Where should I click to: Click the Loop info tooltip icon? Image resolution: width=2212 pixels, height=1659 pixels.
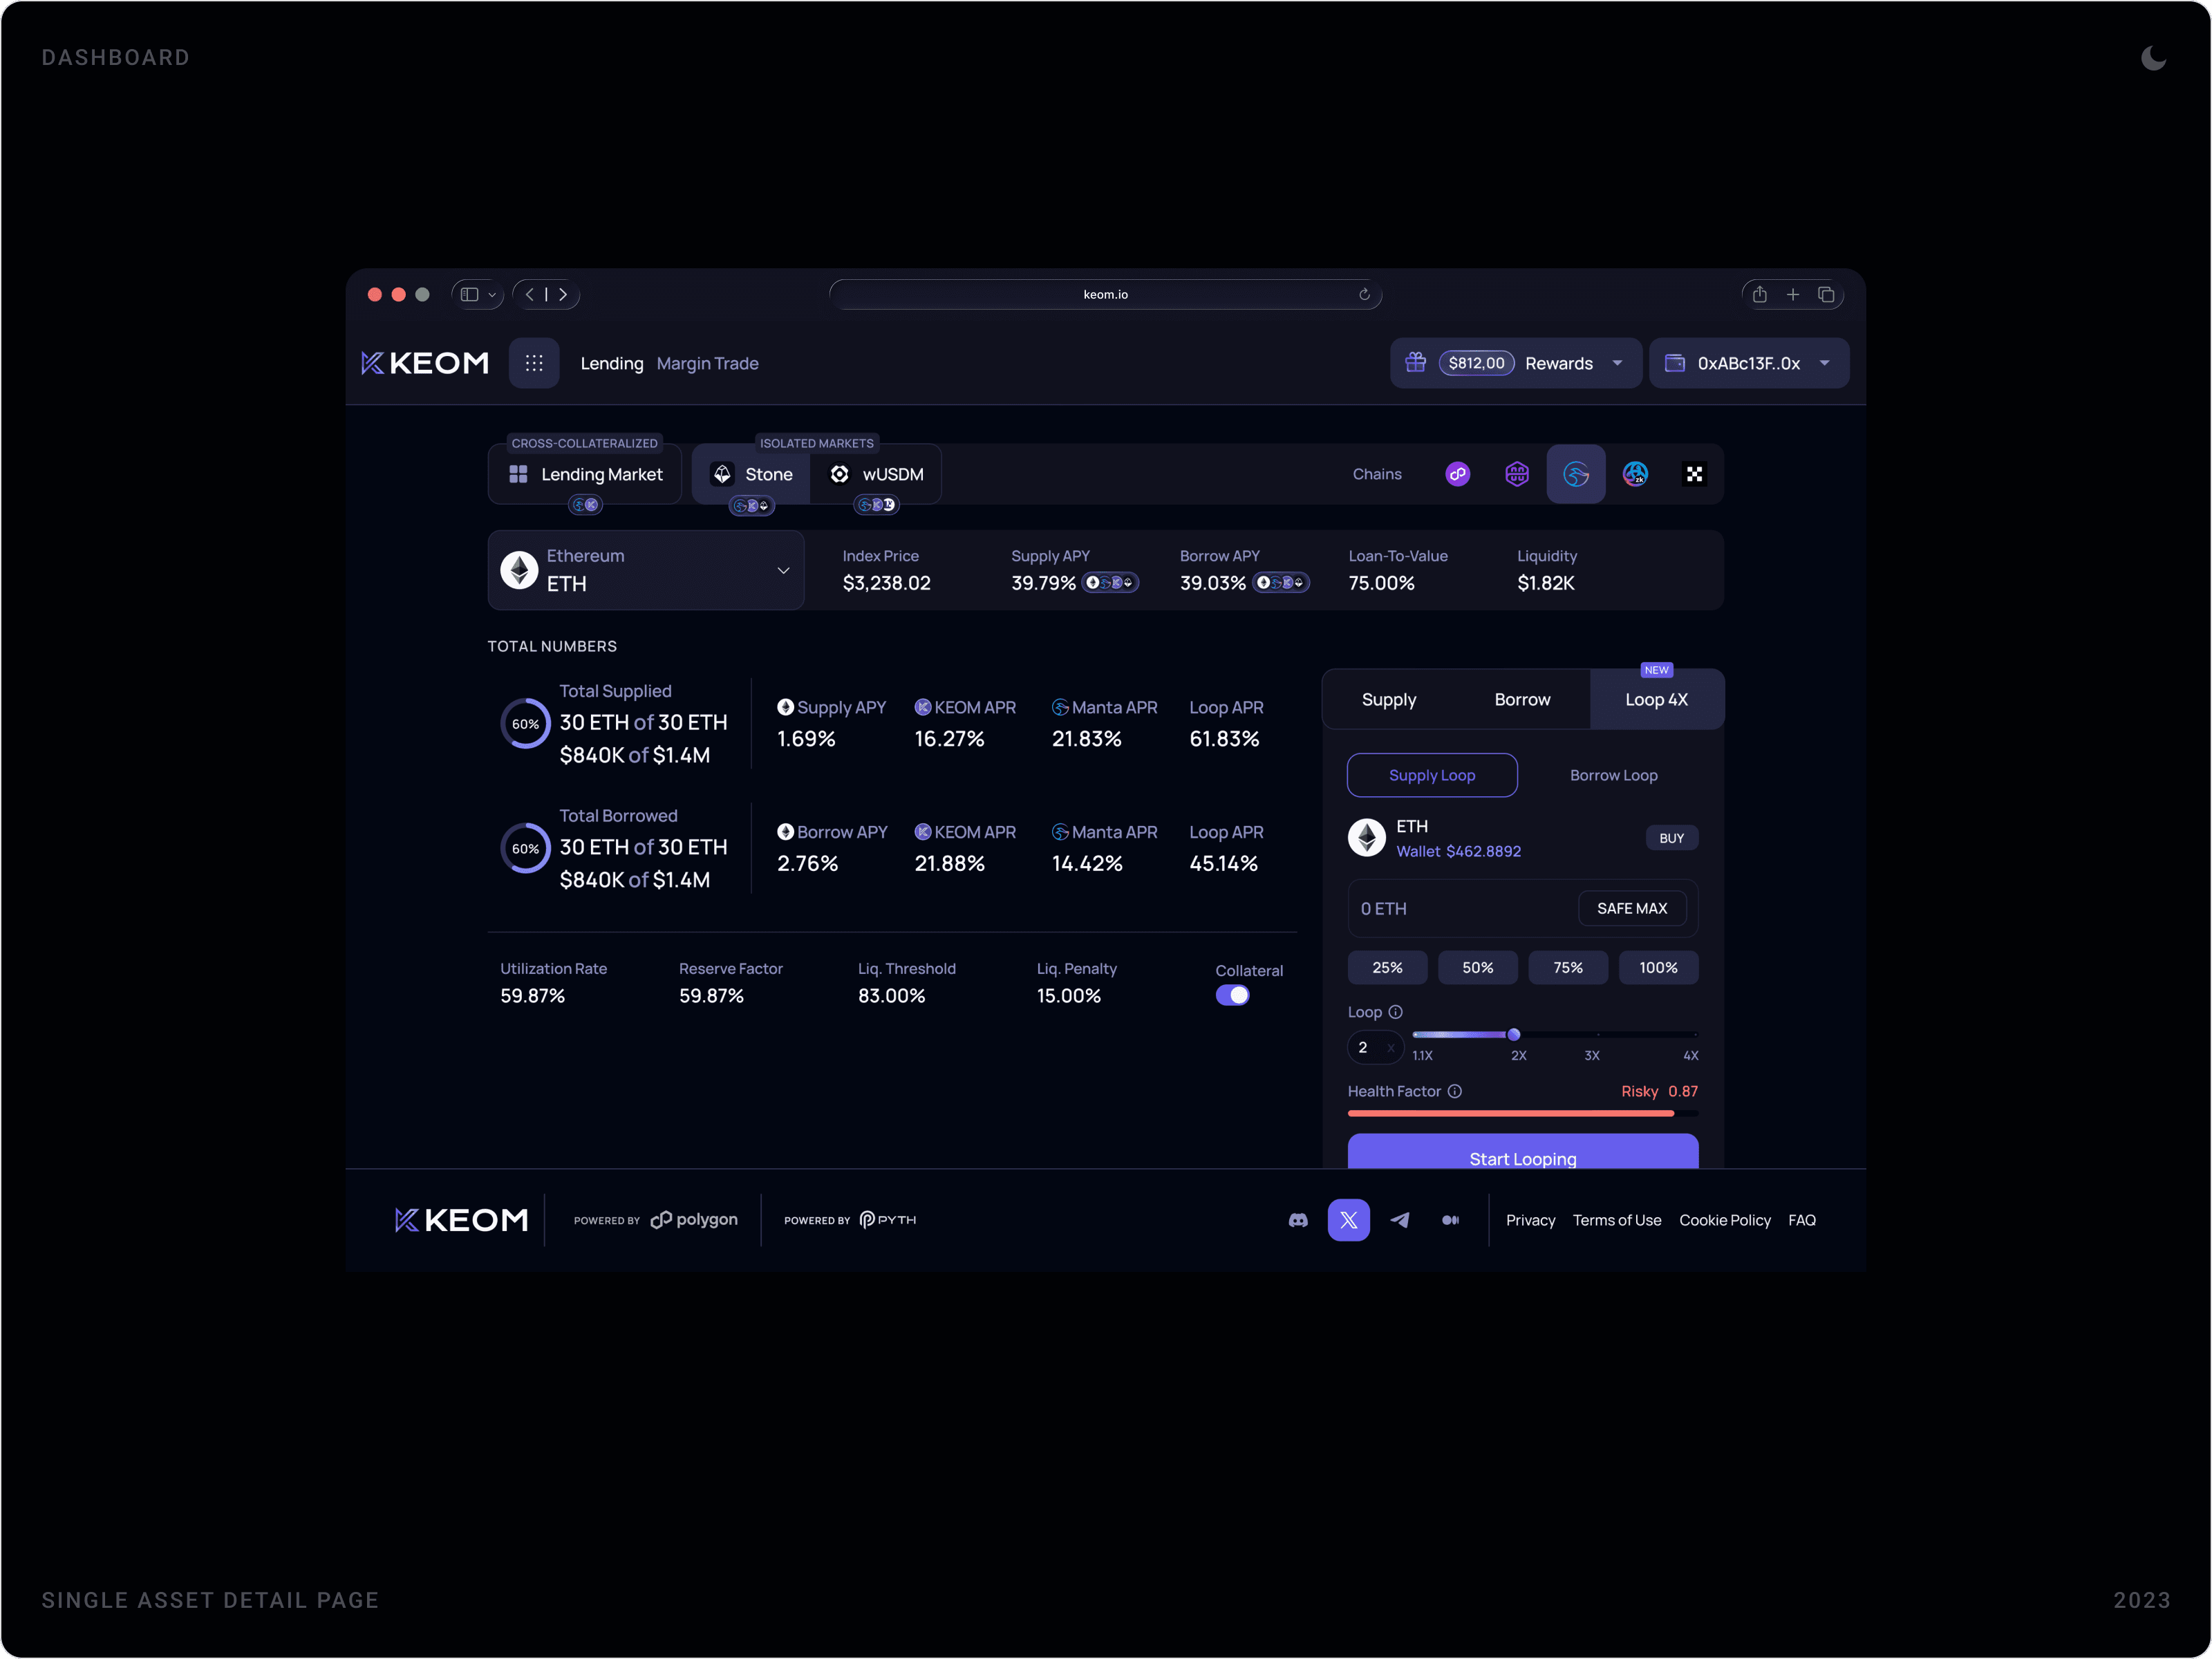(1396, 1012)
